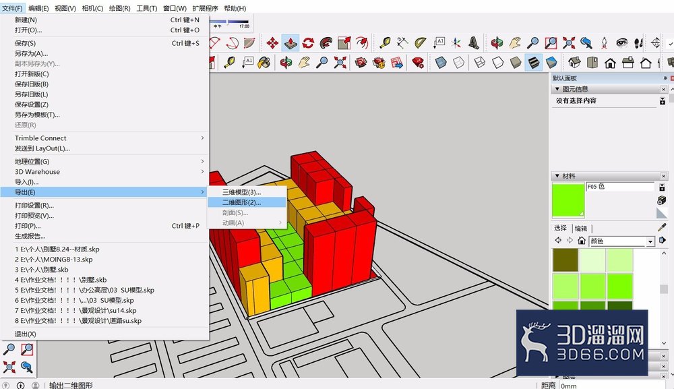Image resolution: width=674 pixels, height=389 pixels.
Task: Toggle the Shaded With Textures style
Action: click(533, 63)
